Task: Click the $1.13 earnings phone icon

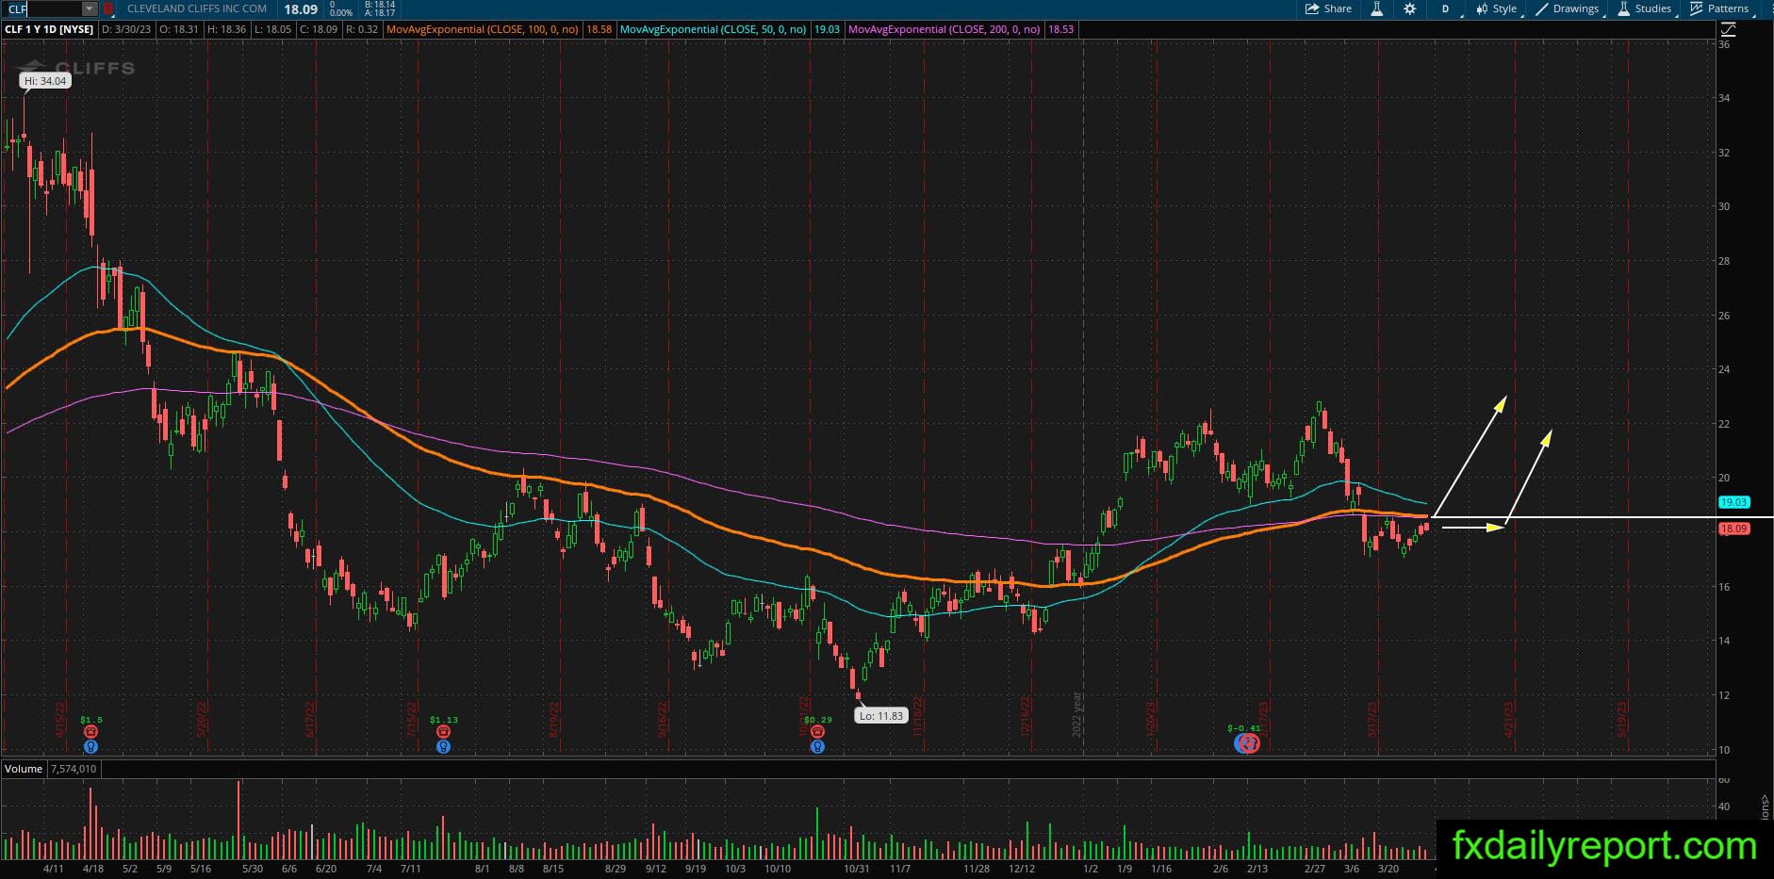Action: pos(443,732)
